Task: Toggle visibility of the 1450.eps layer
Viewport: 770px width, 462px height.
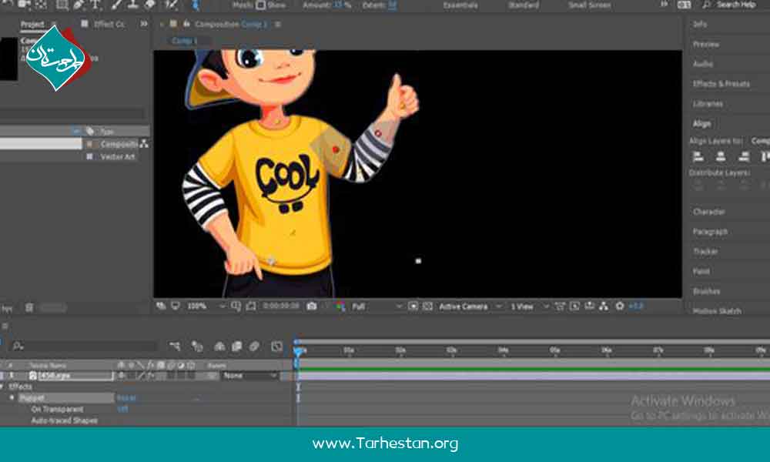Action: (x=122, y=376)
